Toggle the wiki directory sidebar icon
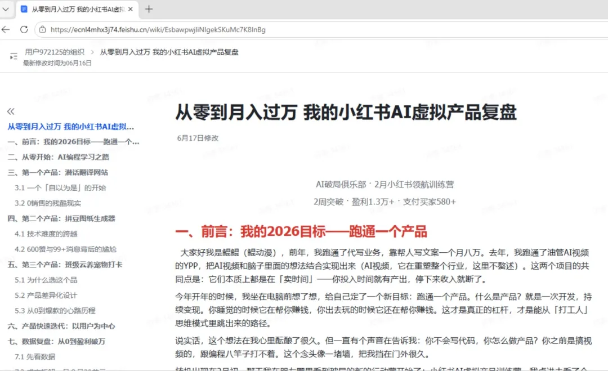The width and height of the screenshot is (608, 371). coord(14,57)
